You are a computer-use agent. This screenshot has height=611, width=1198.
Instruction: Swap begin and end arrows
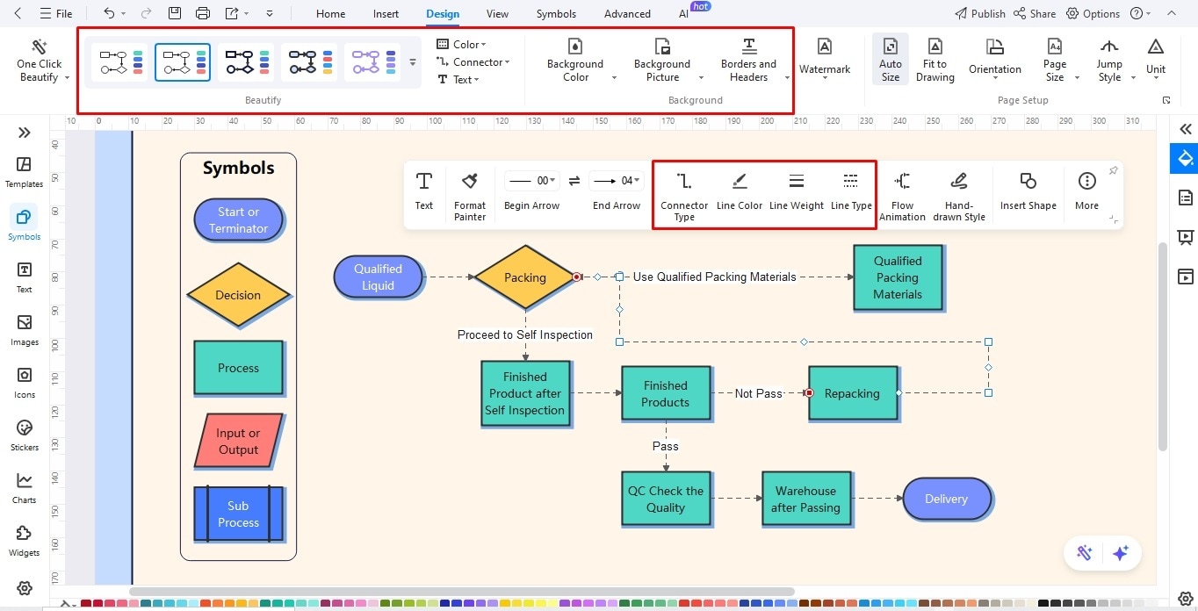click(x=574, y=181)
